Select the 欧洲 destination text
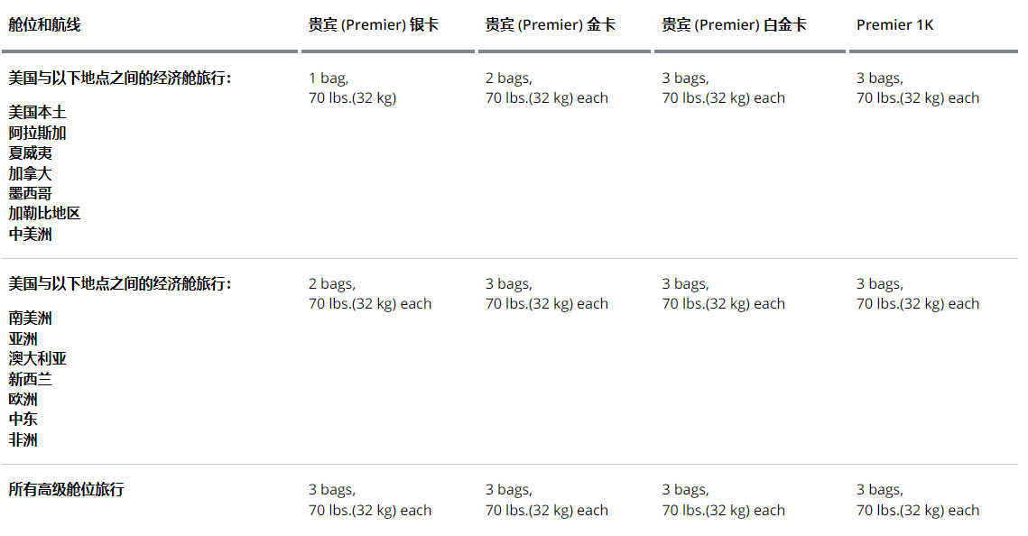This screenshot has height=536, width=1028. coord(23,400)
